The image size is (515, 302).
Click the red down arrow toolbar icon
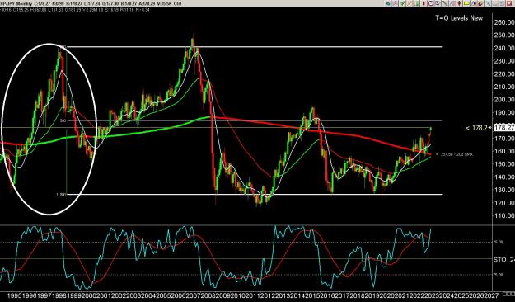(460, 3)
